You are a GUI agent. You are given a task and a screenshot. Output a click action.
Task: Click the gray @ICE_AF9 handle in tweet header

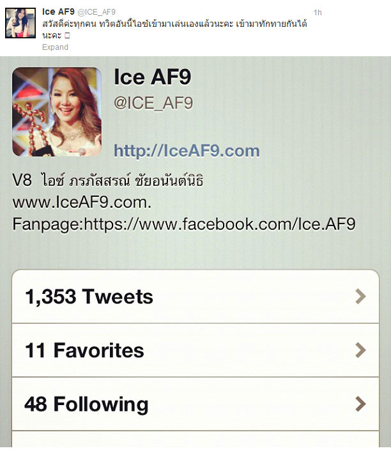pyautogui.click(x=96, y=12)
